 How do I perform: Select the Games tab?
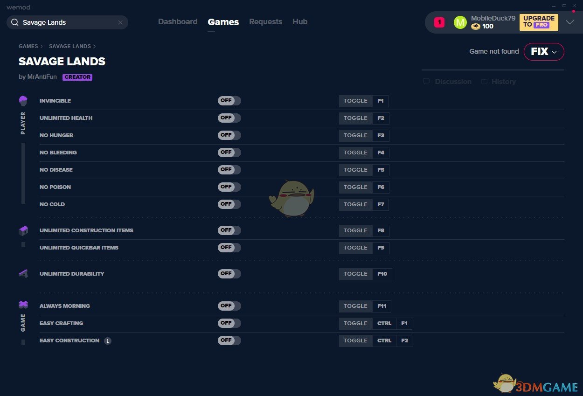pyautogui.click(x=223, y=22)
